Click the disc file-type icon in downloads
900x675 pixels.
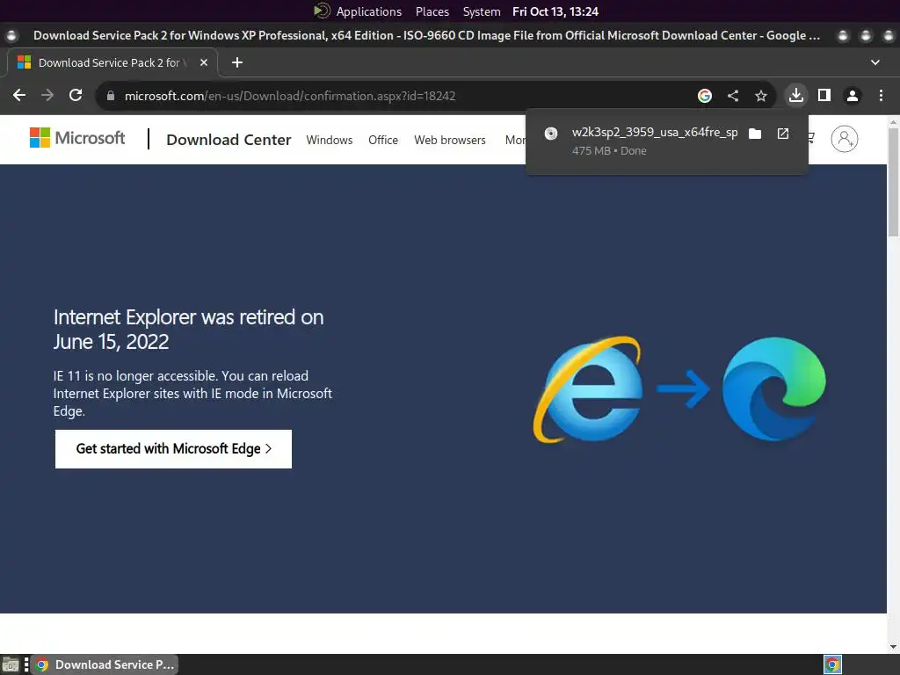[551, 134]
